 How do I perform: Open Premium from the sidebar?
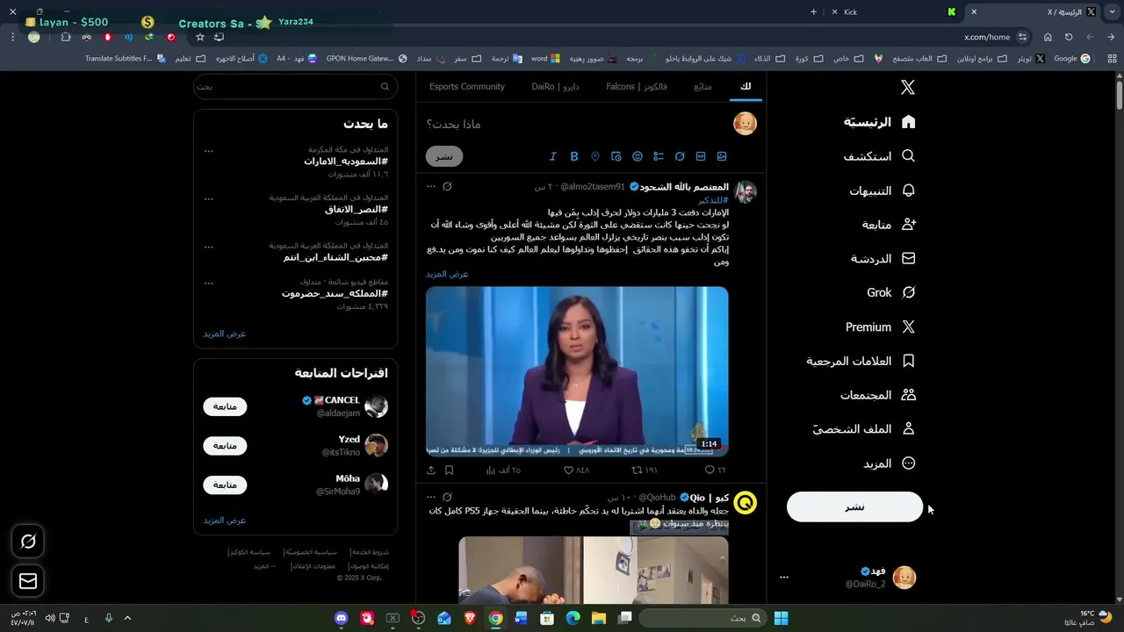(x=880, y=327)
